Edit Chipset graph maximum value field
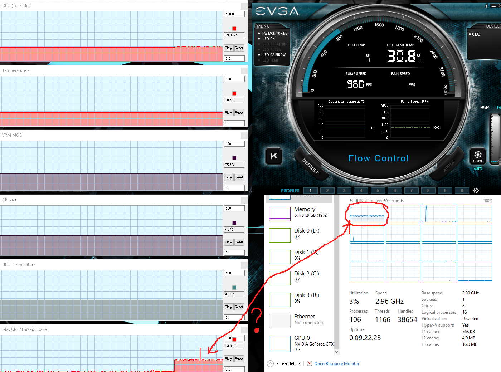 click(x=234, y=209)
